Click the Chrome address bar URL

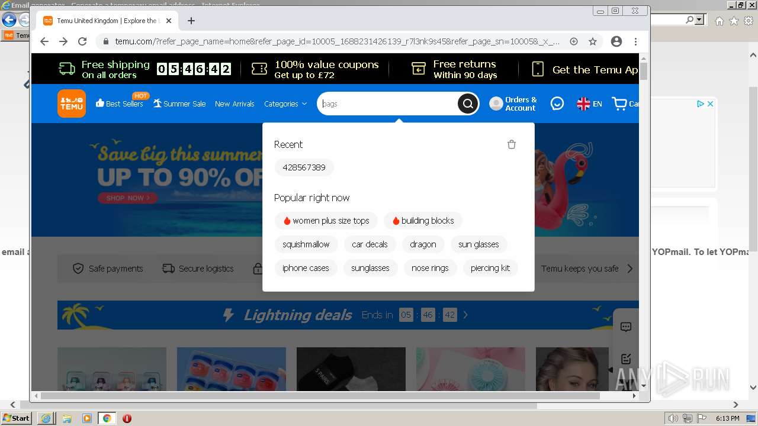(338, 41)
